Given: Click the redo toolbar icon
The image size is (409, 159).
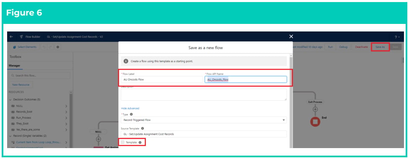Looking at the screenshot, I should (51, 47).
